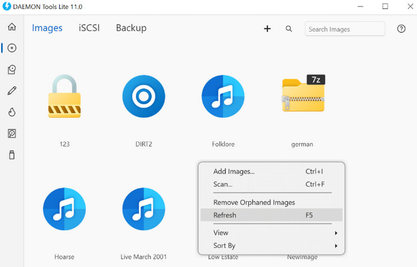Click the Live March 2001 label
This screenshot has width=417, height=267.
(x=144, y=257)
